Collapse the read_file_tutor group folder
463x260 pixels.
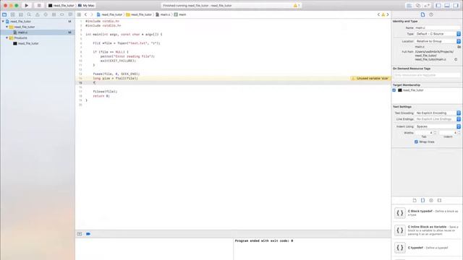7,27
